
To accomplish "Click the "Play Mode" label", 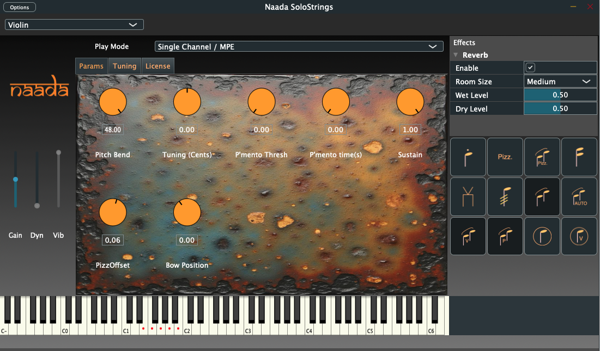I will coord(112,46).
